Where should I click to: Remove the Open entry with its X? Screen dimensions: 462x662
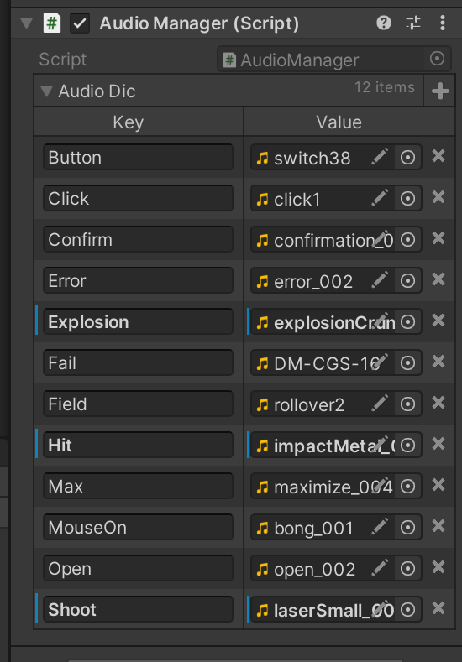pyautogui.click(x=438, y=567)
